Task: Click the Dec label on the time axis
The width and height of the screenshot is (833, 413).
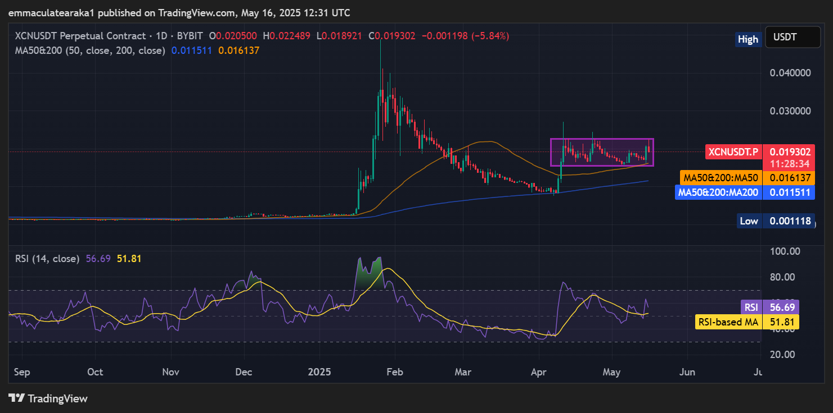Action: 244,372
